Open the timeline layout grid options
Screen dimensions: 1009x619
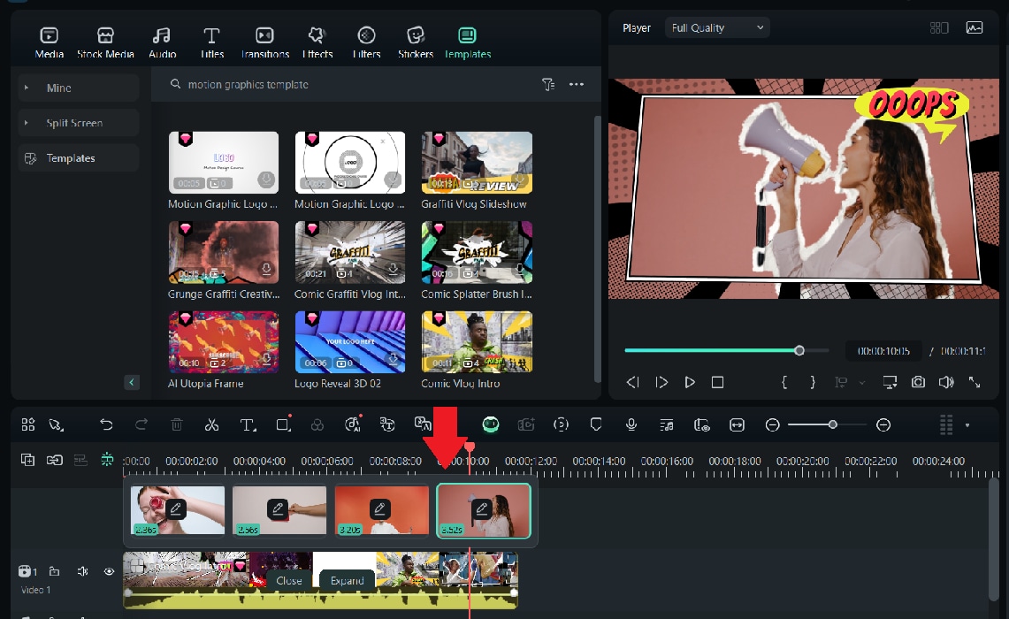[x=946, y=424]
